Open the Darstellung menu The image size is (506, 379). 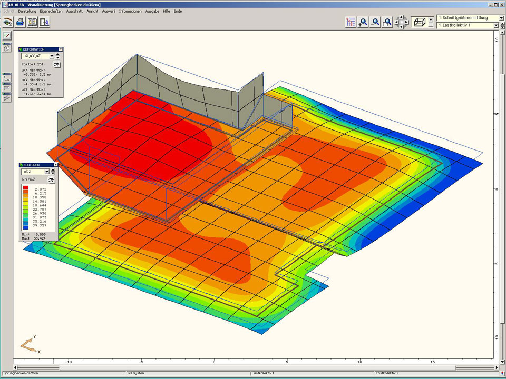[27, 11]
